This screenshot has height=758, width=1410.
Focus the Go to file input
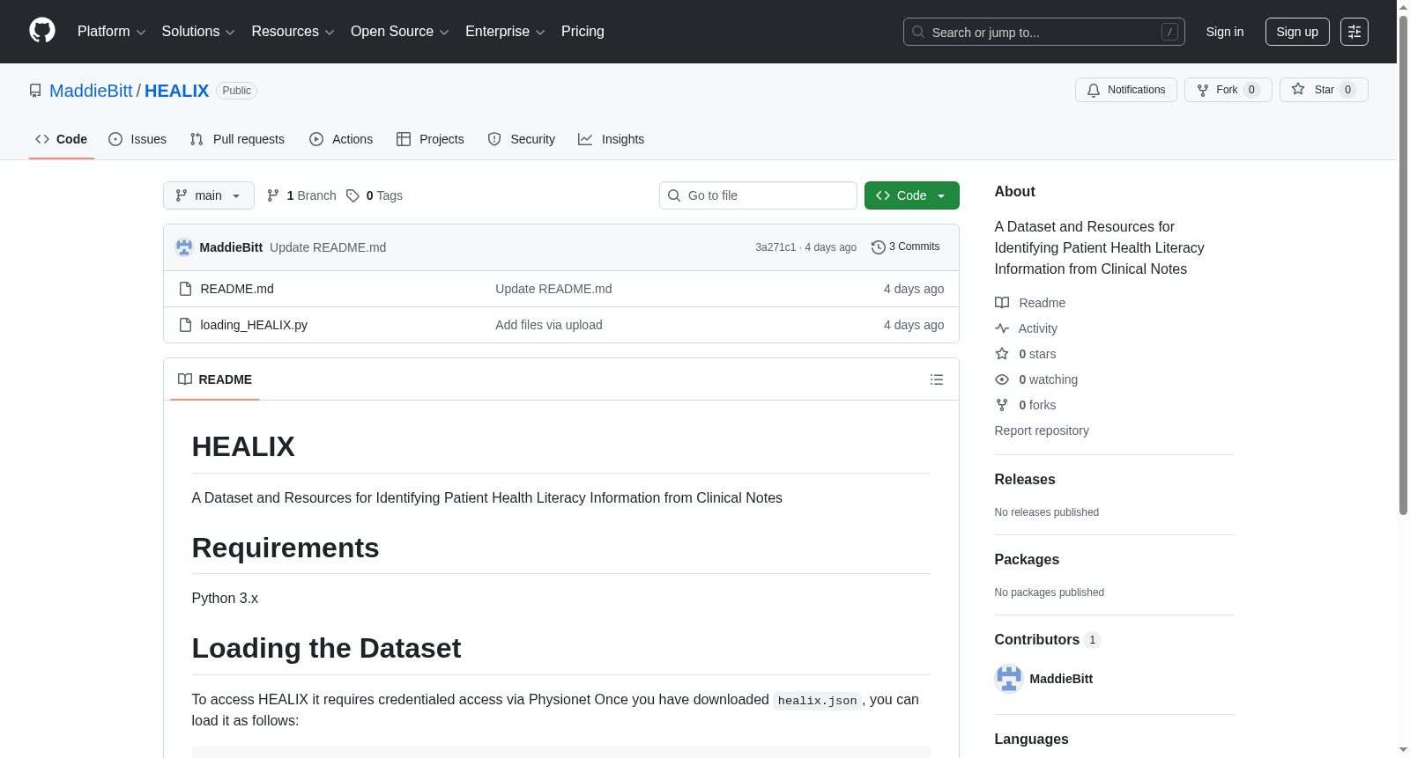pyautogui.click(x=758, y=195)
